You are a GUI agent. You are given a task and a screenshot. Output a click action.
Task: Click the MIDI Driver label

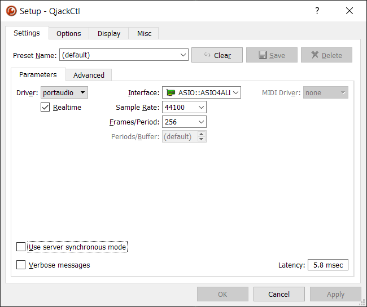[x=281, y=93]
